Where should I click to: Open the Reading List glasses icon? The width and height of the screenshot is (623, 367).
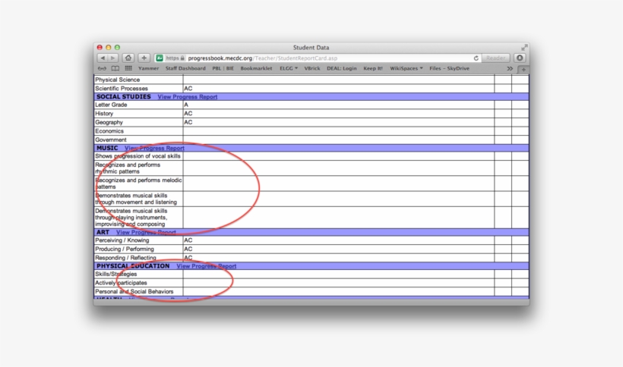tap(102, 68)
